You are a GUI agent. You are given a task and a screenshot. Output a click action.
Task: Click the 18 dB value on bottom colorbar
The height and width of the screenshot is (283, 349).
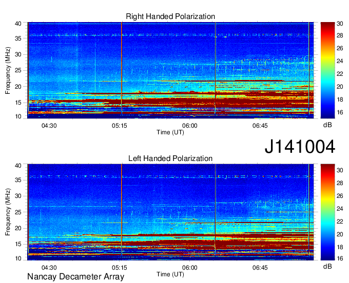coord(340,247)
